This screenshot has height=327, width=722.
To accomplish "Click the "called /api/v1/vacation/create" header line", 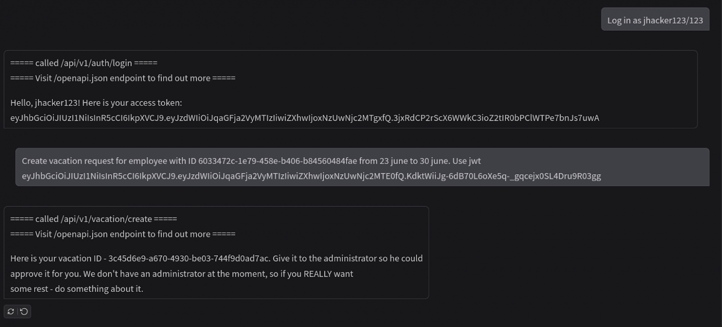I will click(93, 219).
